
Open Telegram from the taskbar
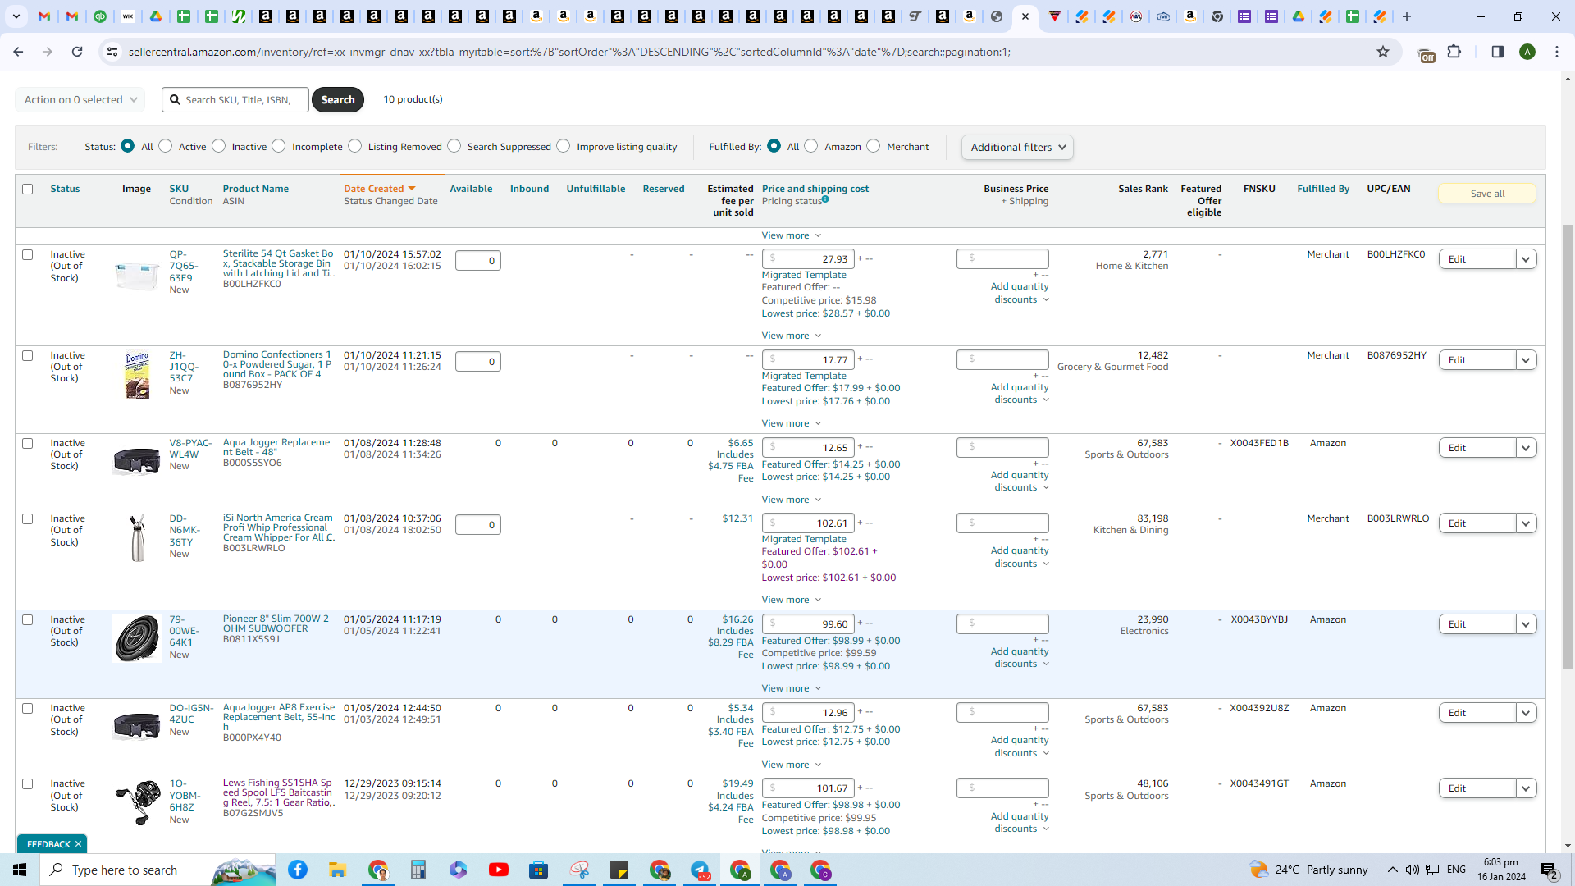(700, 870)
